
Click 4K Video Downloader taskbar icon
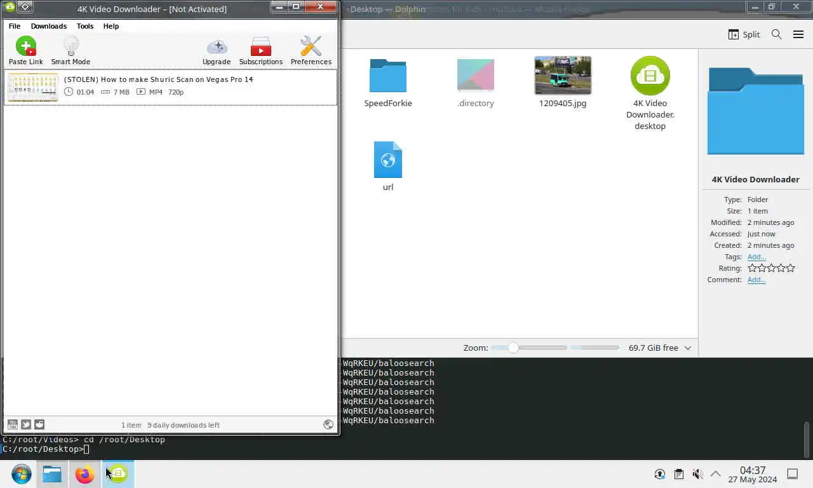click(x=118, y=474)
